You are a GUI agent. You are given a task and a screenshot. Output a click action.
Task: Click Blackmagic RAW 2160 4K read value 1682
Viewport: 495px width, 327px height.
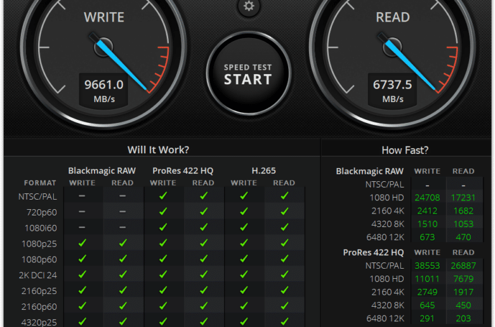click(463, 211)
